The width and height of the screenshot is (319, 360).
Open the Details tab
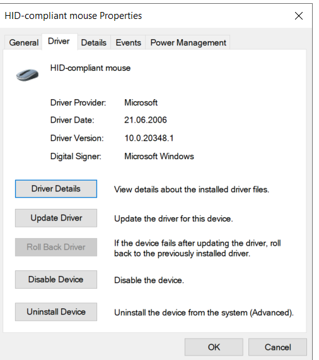click(x=94, y=42)
